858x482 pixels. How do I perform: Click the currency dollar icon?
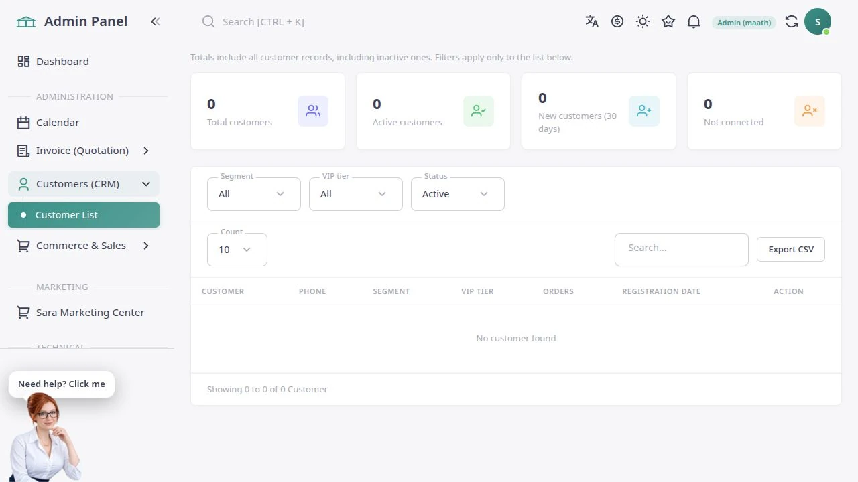617,21
